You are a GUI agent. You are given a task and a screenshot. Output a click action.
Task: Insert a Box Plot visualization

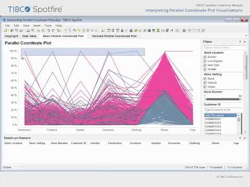pyautogui.click(x=172, y=31)
